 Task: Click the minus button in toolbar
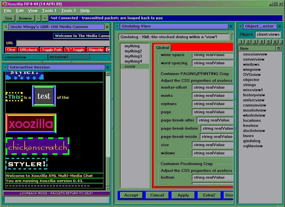(x=38, y=18)
